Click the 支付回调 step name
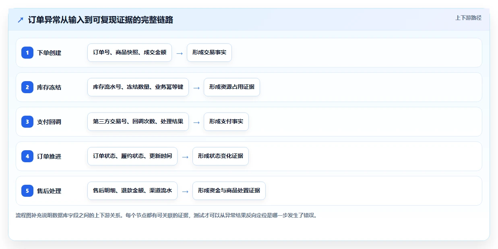498x249 pixels. 49,122
